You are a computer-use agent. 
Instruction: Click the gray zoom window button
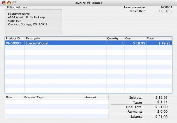(14, 3)
